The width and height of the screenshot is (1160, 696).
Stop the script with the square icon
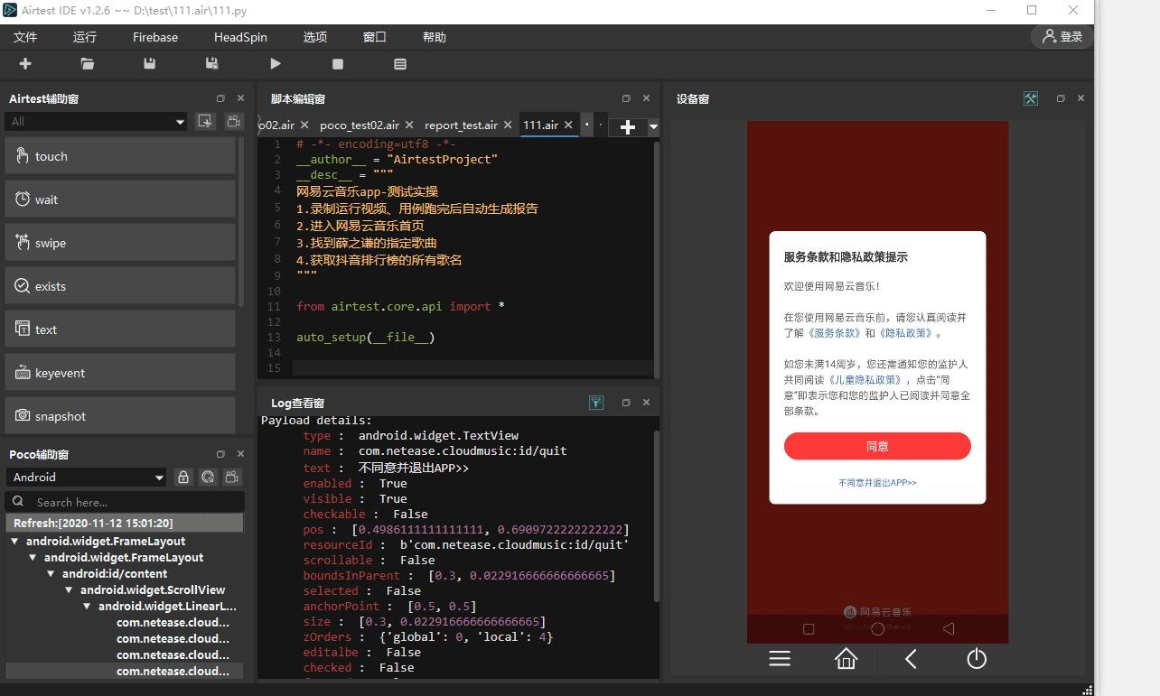(x=338, y=64)
